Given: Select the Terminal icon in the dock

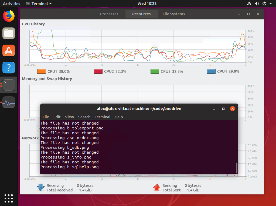Looking at the screenshot, I should 8,85.
